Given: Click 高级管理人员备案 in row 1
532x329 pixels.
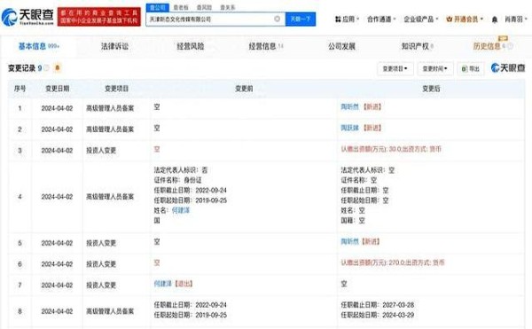Looking at the screenshot, I should pos(110,108).
